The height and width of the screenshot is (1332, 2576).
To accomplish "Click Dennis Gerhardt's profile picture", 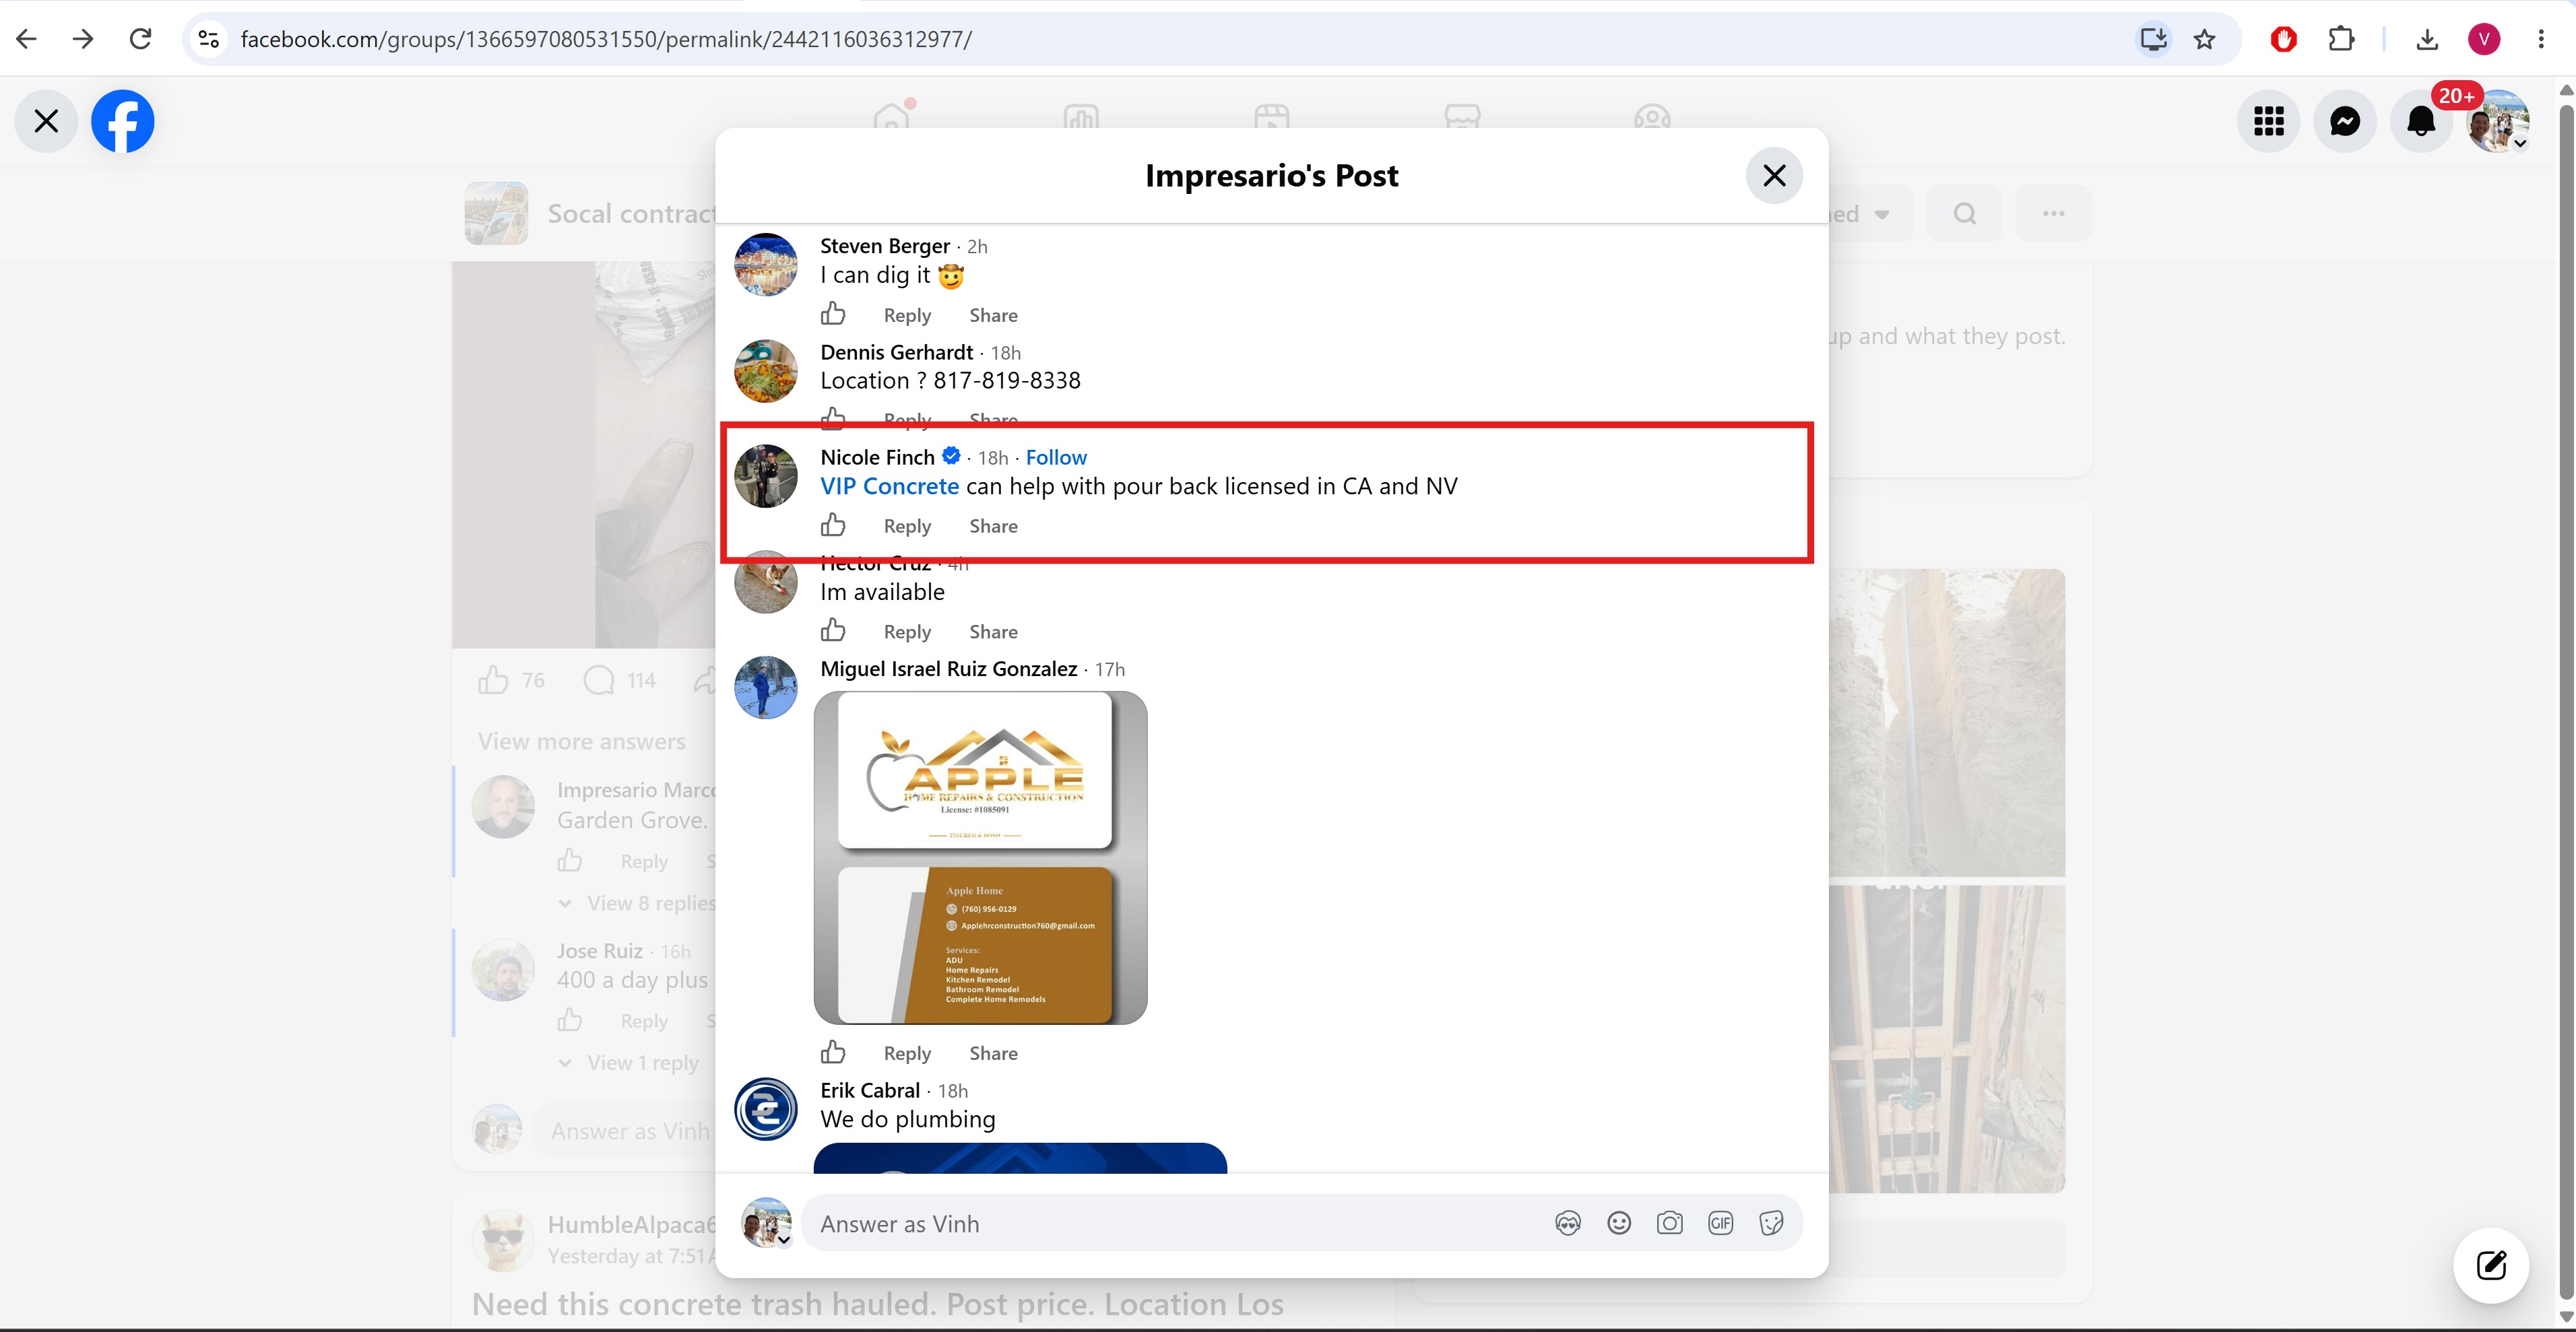I will tap(766, 370).
